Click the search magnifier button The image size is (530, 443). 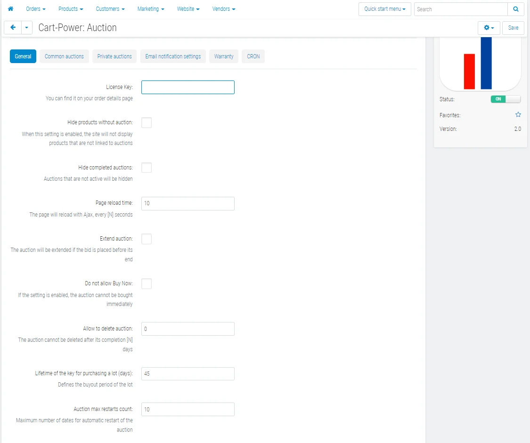tap(516, 9)
